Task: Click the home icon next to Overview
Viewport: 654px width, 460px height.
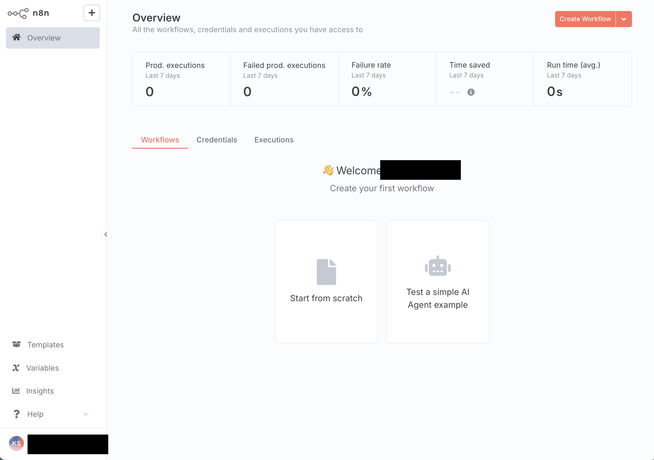Action: pyautogui.click(x=17, y=38)
